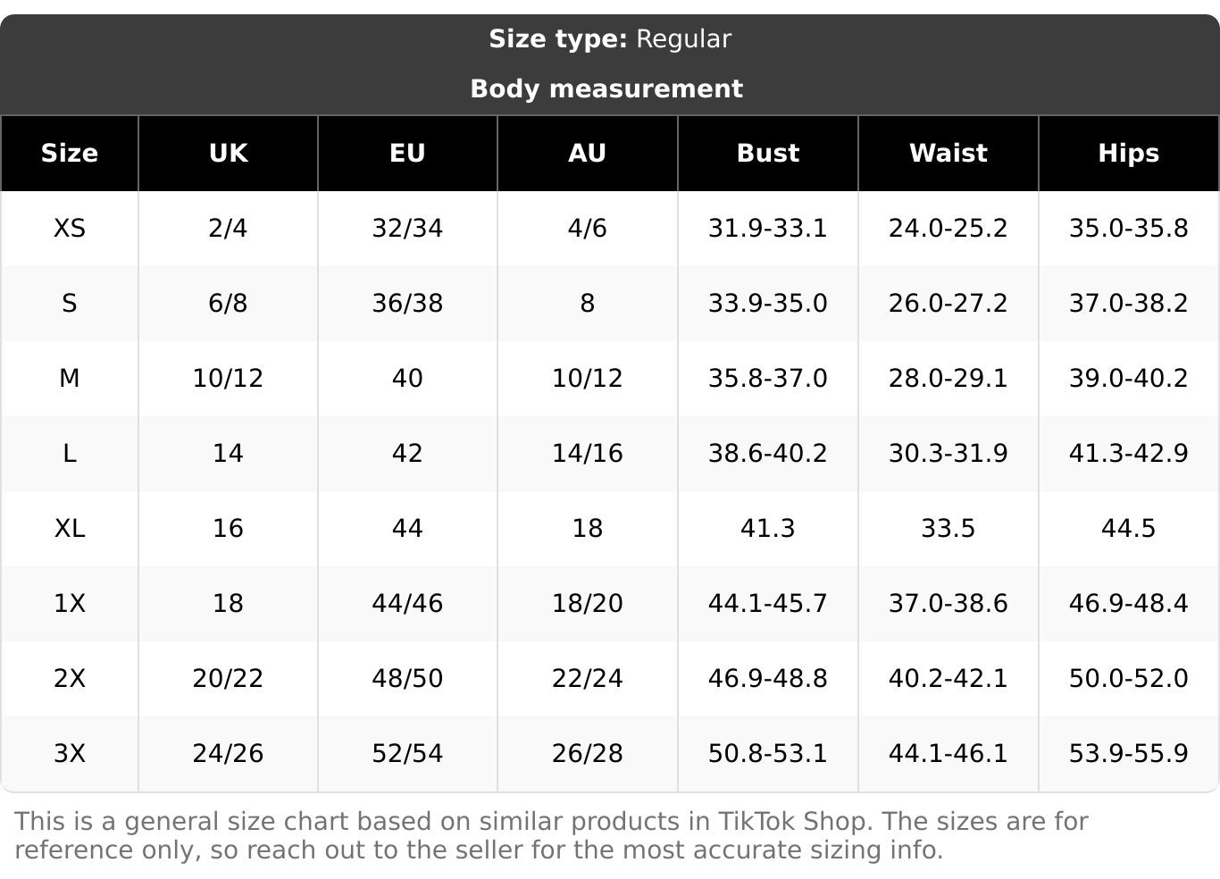Click the hips value 53.9-55.9
The width and height of the screenshot is (1220, 879).
[1128, 754]
